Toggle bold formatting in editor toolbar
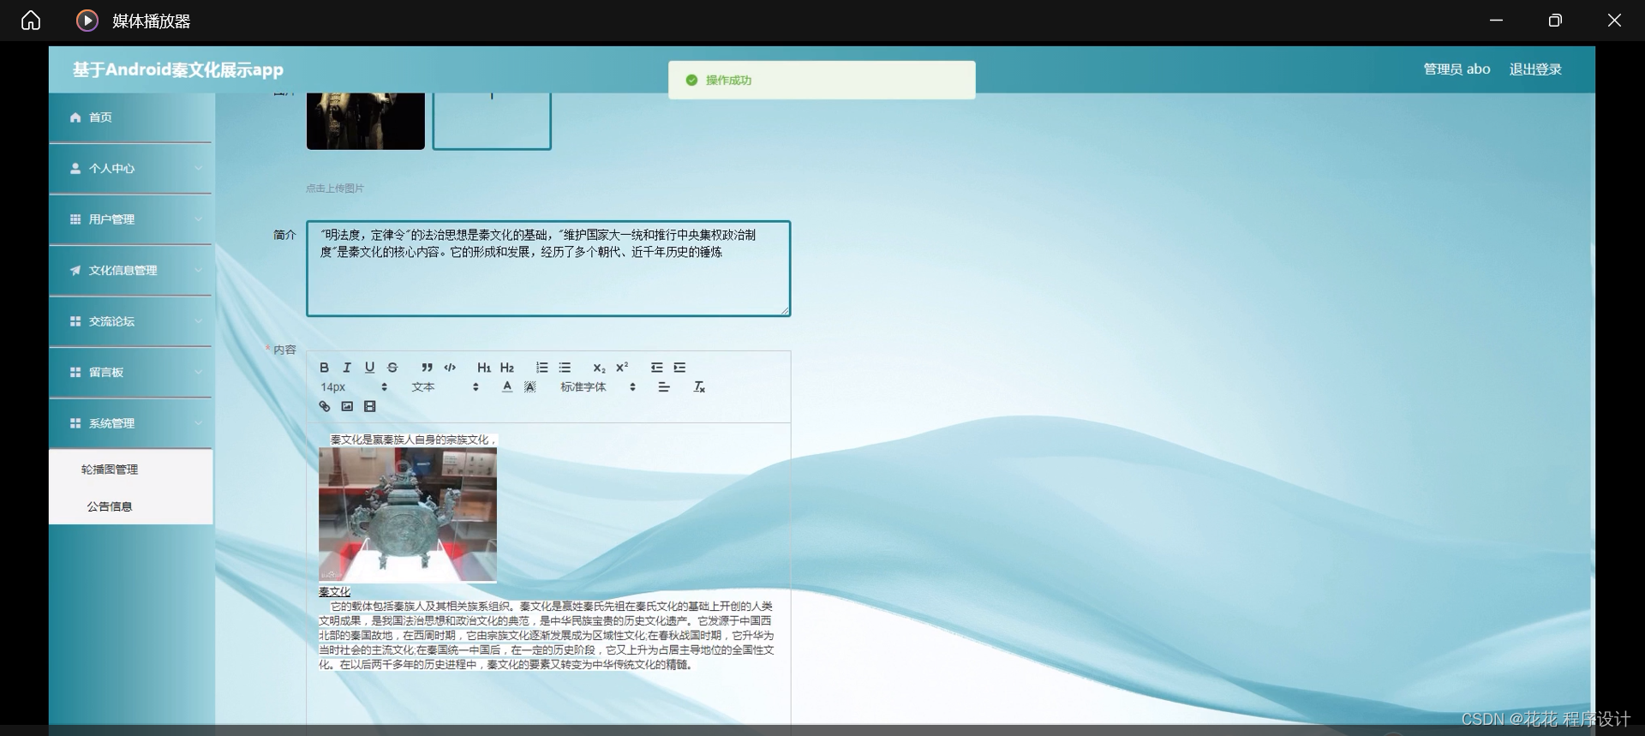Screen dimensions: 1645x736 click(325, 368)
